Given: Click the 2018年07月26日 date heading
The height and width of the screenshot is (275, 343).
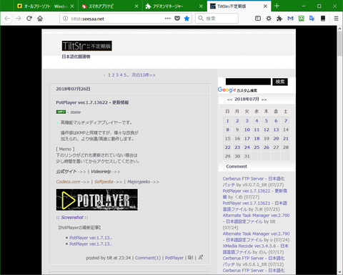Looking at the screenshot, I should (x=73, y=89).
